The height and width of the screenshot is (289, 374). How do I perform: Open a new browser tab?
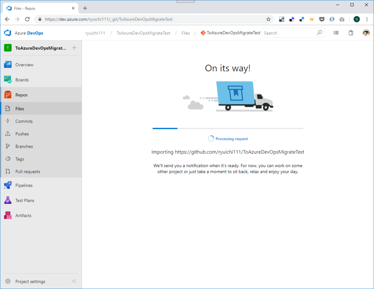85,8
